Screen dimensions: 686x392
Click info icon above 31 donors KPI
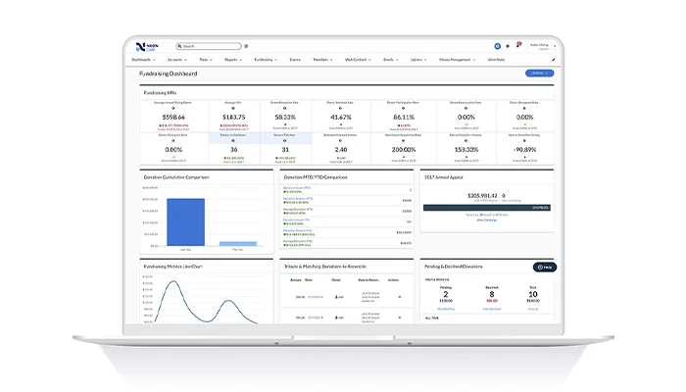coord(285,141)
